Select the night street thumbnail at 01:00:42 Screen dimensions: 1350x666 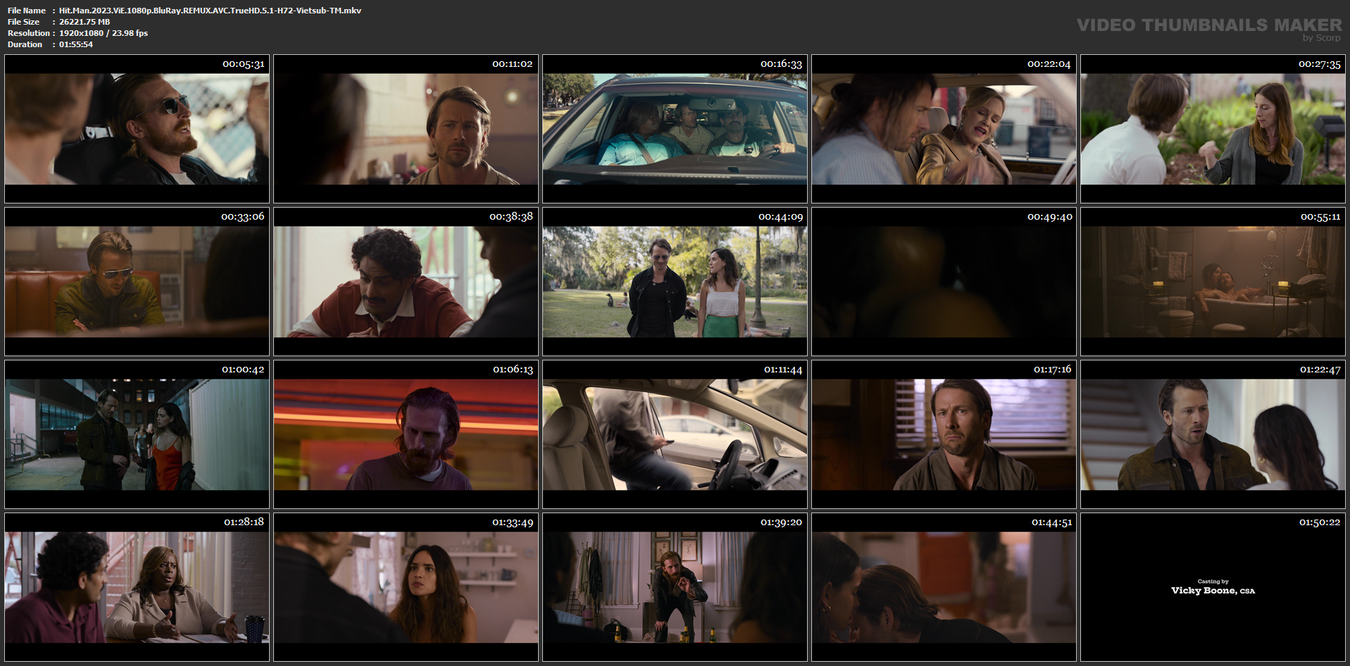pyautogui.click(x=137, y=434)
